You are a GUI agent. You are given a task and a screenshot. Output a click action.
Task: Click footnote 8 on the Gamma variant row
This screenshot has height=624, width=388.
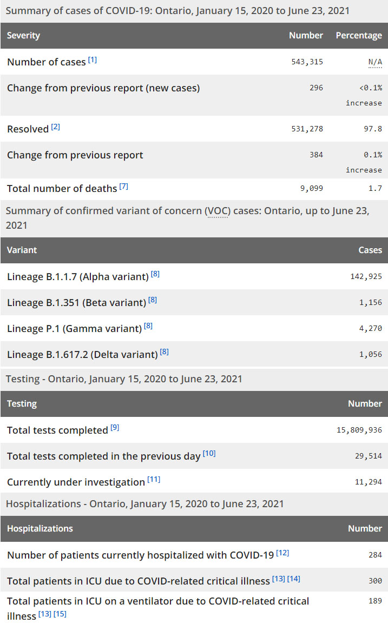point(148,326)
